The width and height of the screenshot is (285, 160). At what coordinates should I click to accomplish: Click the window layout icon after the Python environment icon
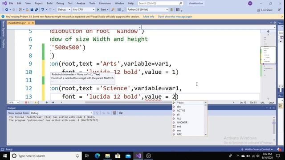coord(178,10)
